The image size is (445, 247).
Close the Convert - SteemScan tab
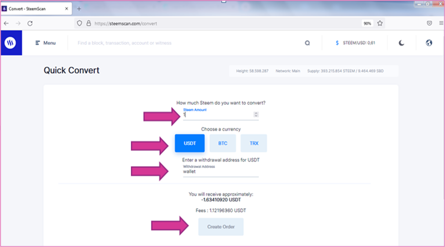point(66,9)
